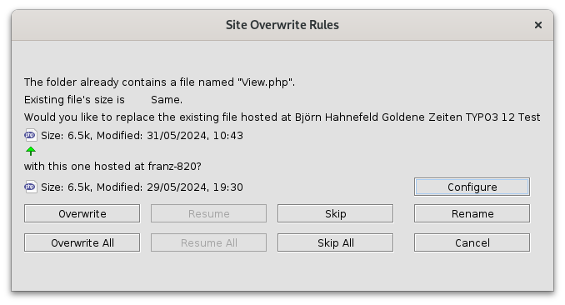Image resolution: width=565 pixels, height=305 pixels.
Task: Click the new file's Modified 29/05/2024 details
Action: click(x=142, y=187)
